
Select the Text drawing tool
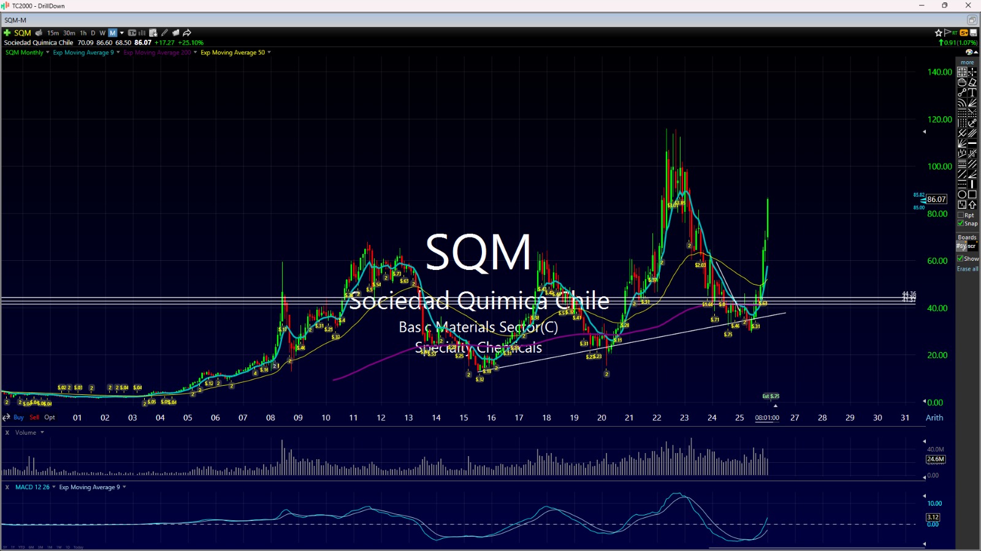coord(972,92)
